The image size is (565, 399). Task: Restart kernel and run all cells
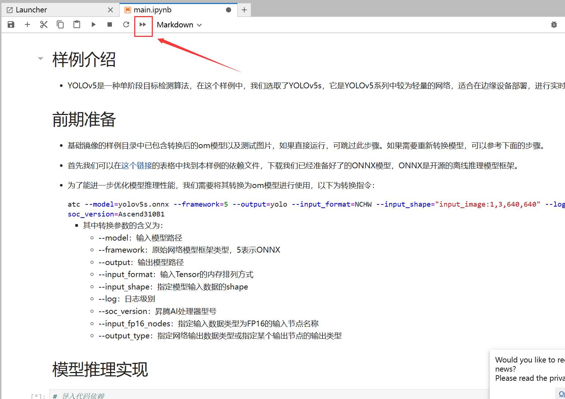pos(143,24)
